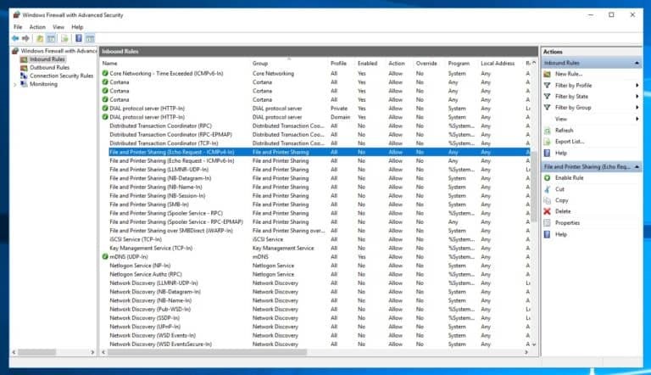Click green check icon beside Core Networking rule

coord(105,73)
